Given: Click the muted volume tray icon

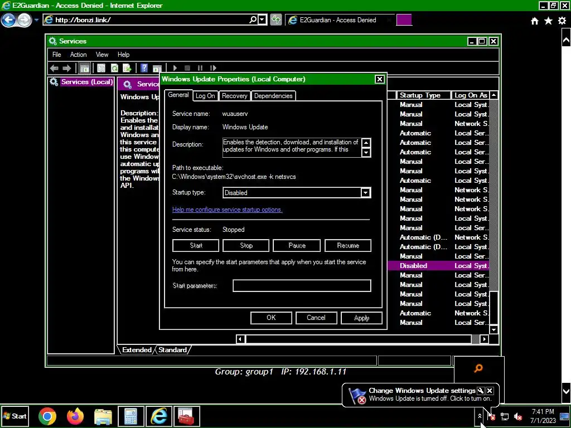Looking at the screenshot, I should 517,416.
